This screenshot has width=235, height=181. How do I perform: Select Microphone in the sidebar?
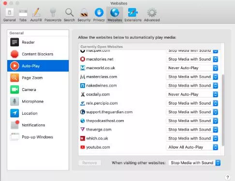click(38, 102)
